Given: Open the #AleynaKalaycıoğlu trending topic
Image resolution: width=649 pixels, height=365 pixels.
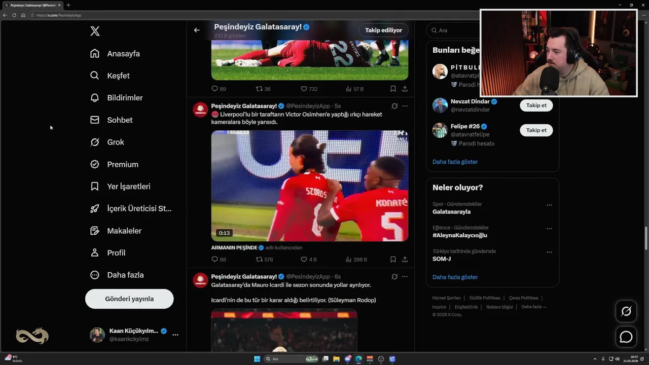Looking at the screenshot, I should (x=460, y=235).
